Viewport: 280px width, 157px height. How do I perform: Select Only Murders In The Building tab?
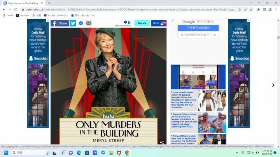click(x=23, y=3)
